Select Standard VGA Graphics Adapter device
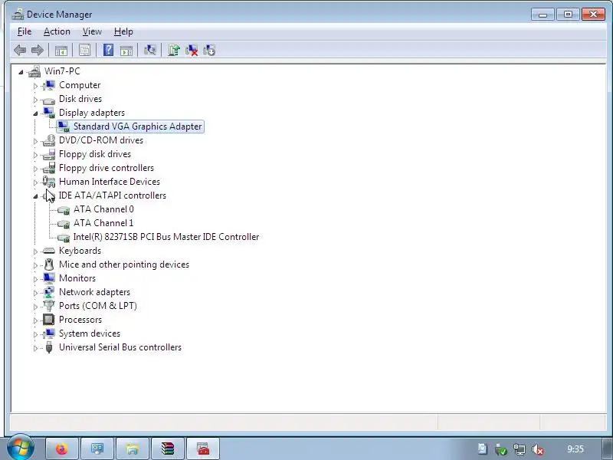The image size is (613, 460). pos(138,127)
